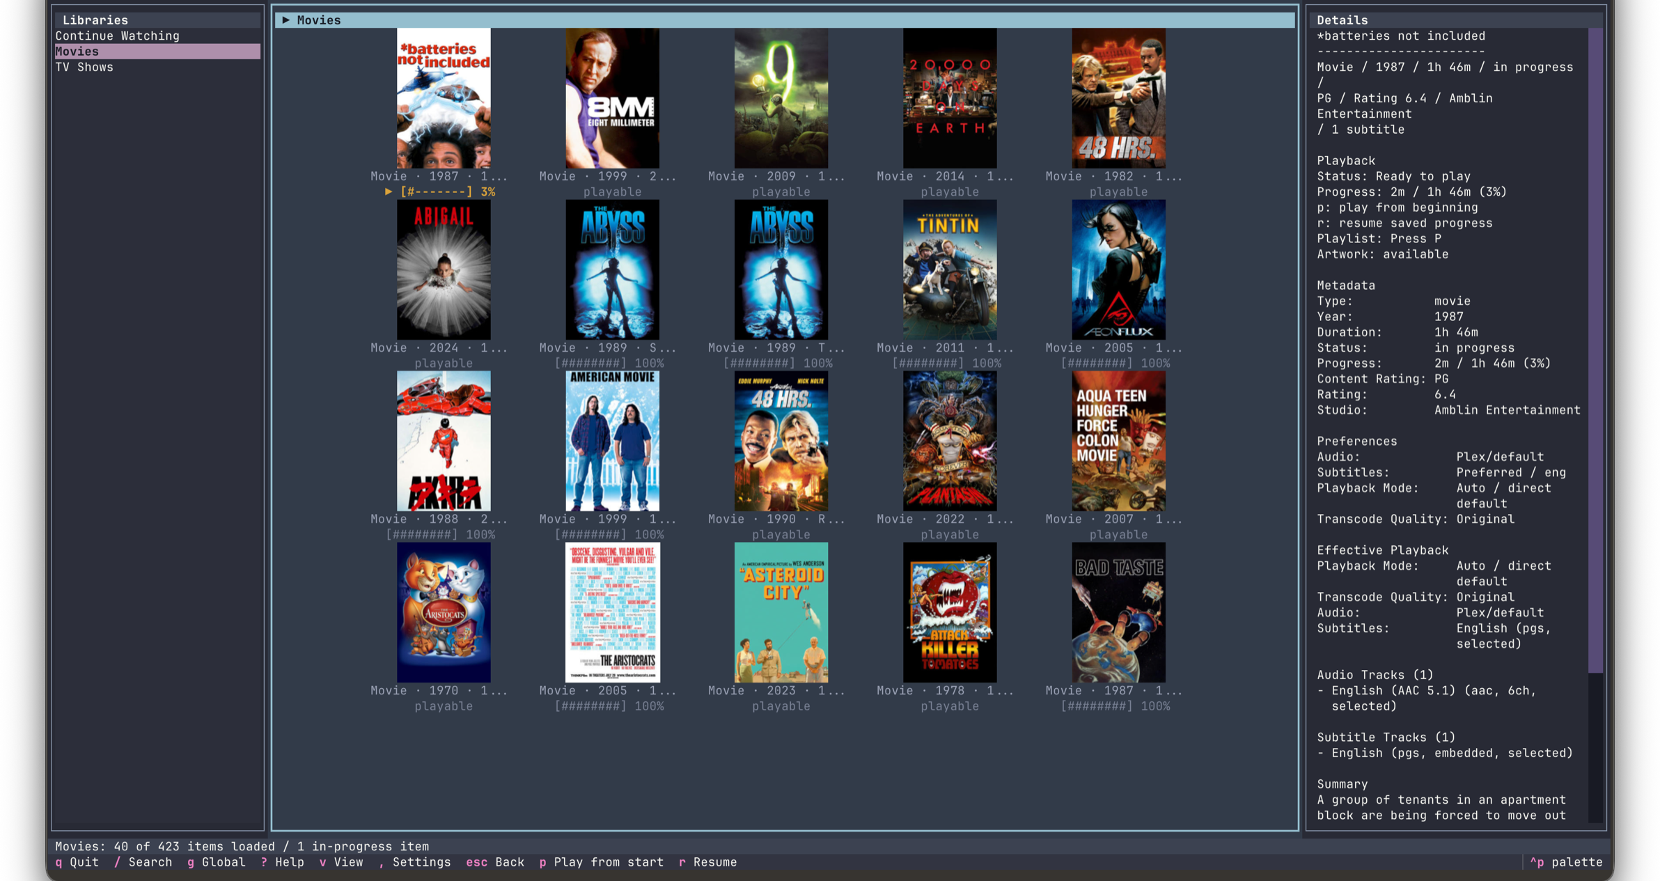Image resolution: width=1660 pixels, height=881 pixels.
Task: Select the 8MM Eight Millimeter poster
Action: (612, 98)
